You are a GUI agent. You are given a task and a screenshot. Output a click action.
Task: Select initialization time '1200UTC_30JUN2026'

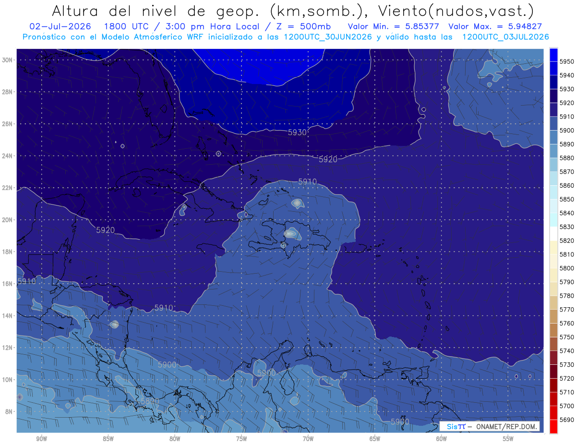pyautogui.click(x=328, y=37)
